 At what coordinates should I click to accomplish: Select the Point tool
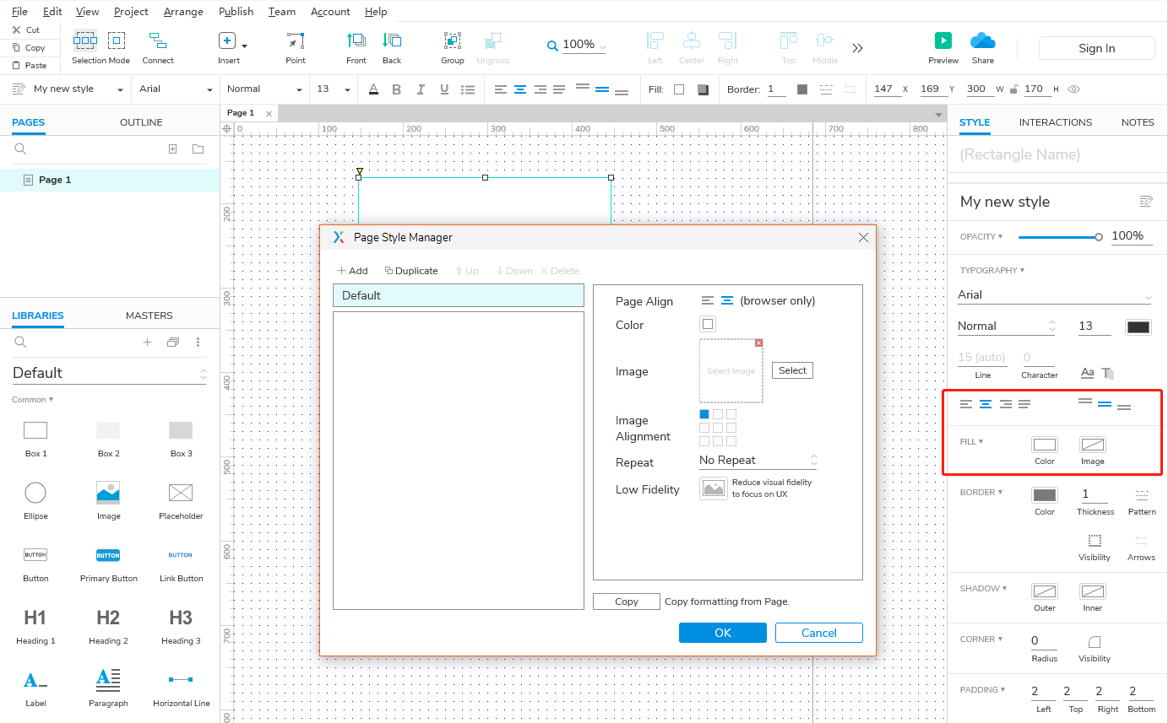(x=296, y=47)
